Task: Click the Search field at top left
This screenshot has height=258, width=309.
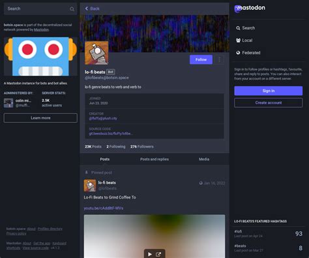Action: click(x=40, y=8)
